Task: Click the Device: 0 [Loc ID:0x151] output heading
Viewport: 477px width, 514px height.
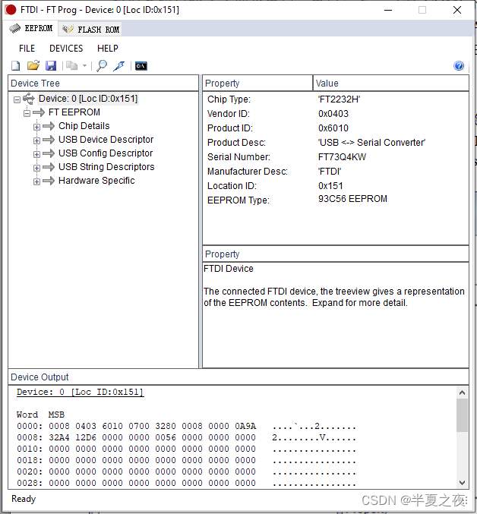Action: [80, 392]
